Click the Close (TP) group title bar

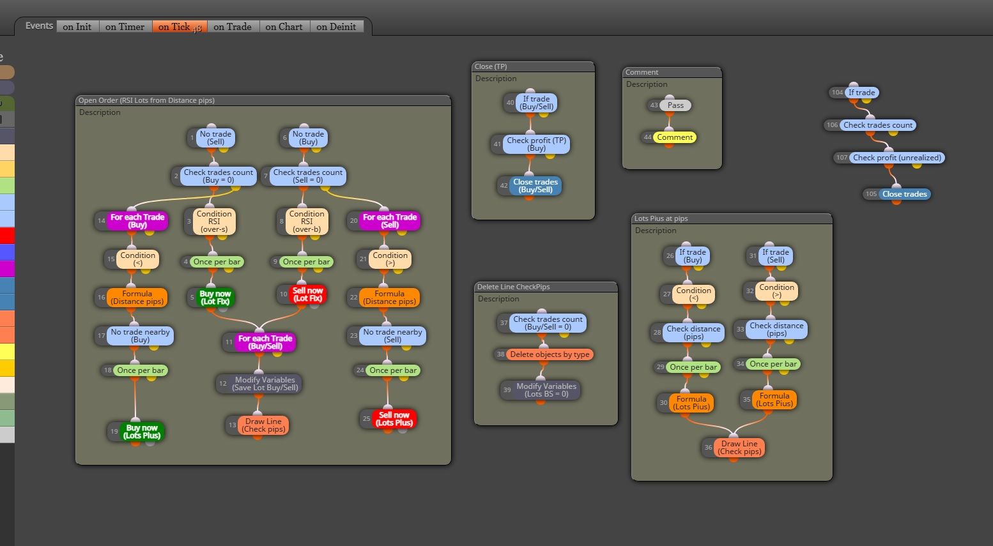tap(533, 66)
